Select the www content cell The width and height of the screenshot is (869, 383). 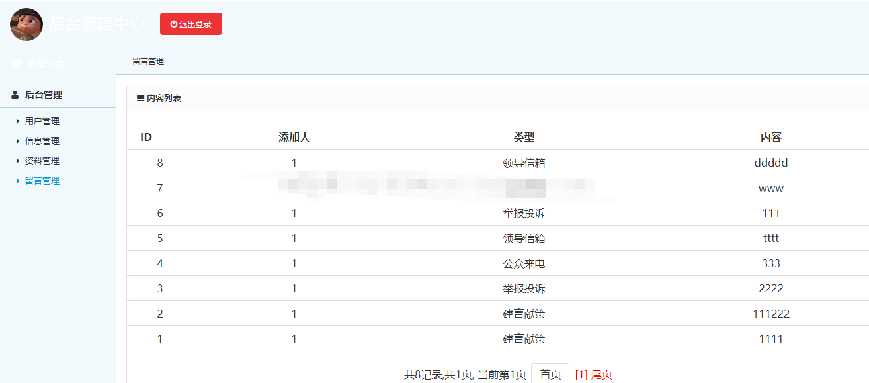tap(771, 188)
